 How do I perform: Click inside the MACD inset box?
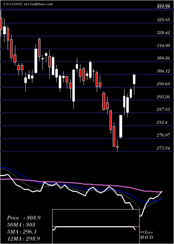pyautogui.click(x=96, y=227)
